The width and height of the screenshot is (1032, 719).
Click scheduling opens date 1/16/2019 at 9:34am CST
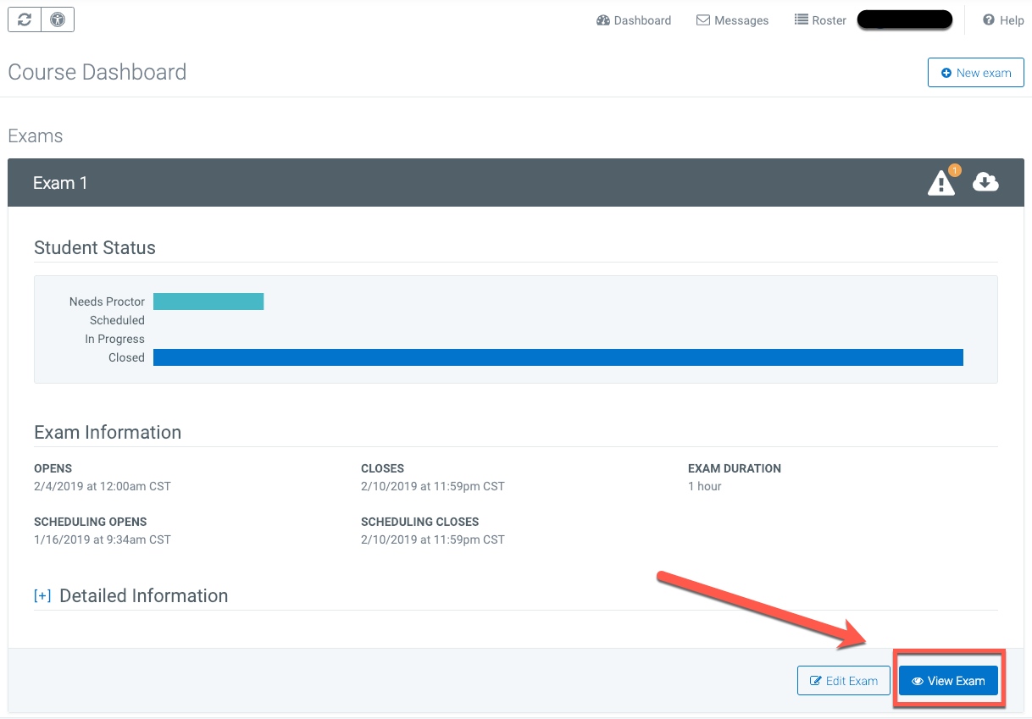pos(103,539)
